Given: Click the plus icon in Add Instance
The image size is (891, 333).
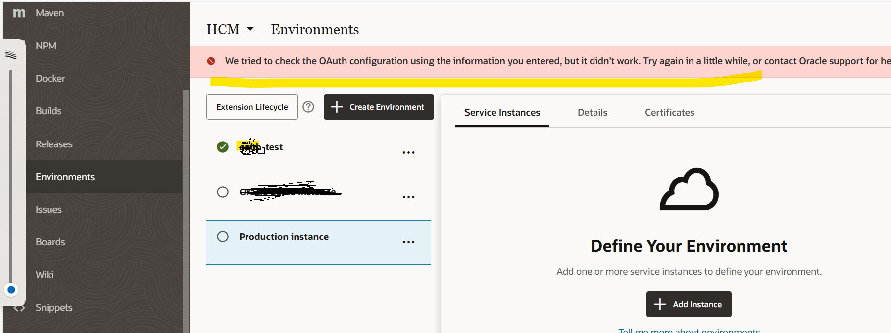Looking at the screenshot, I should click(660, 304).
